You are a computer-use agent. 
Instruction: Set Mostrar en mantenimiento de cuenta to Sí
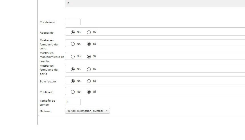click(x=89, y=56)
